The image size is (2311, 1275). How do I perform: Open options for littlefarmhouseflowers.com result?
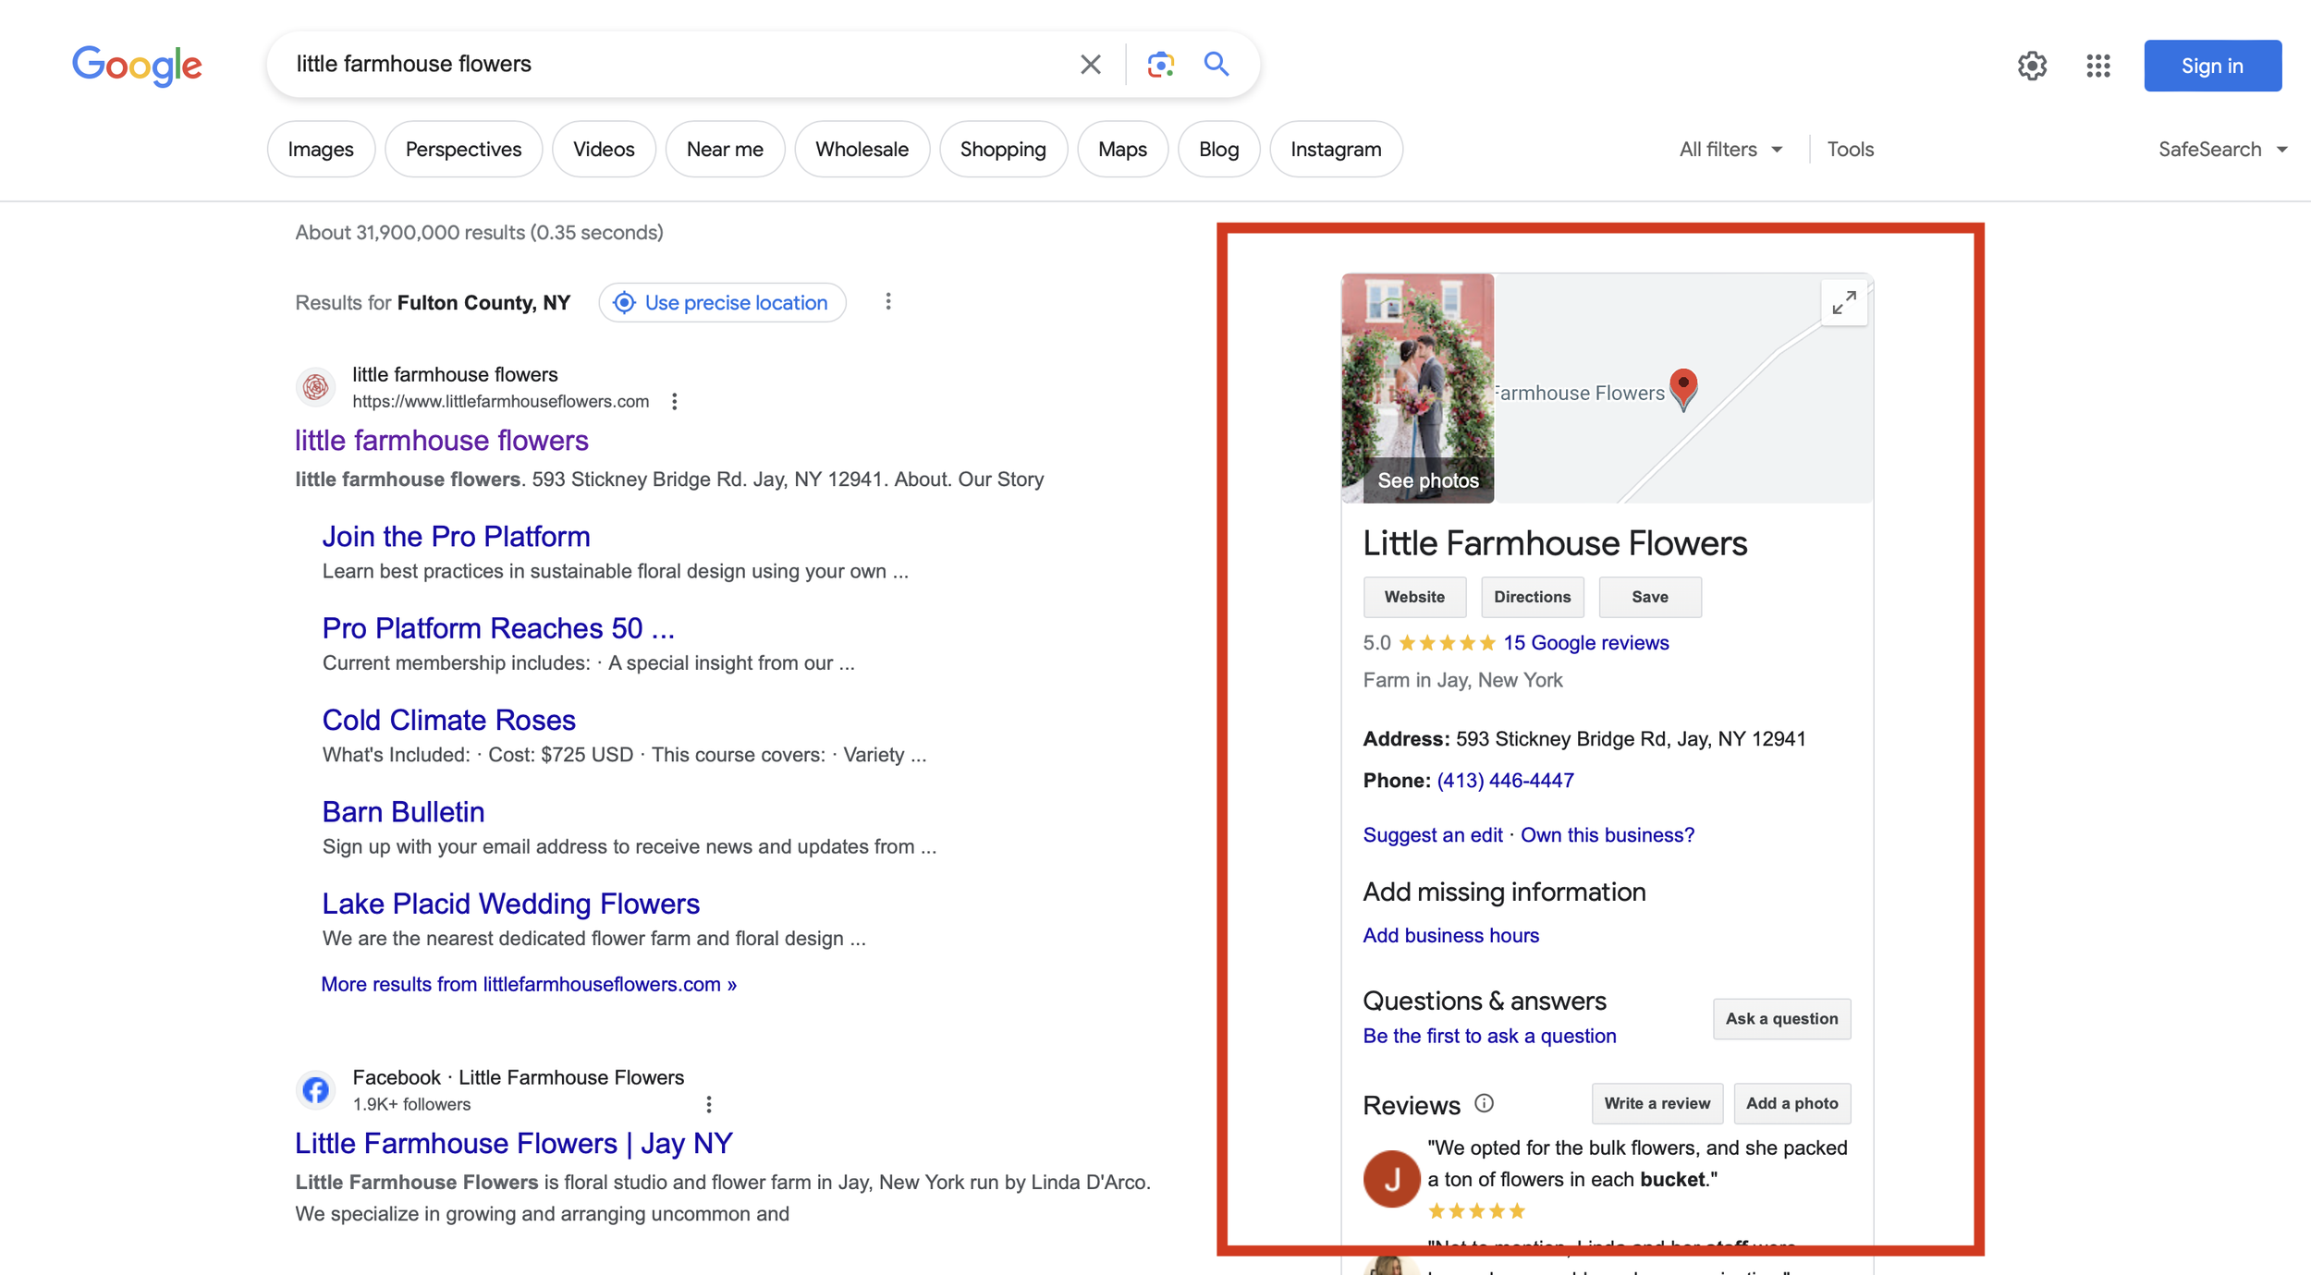coord(675,401)
